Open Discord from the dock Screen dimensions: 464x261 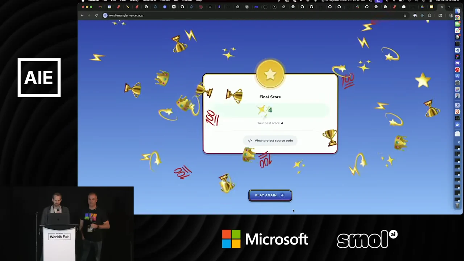(457, 63)
